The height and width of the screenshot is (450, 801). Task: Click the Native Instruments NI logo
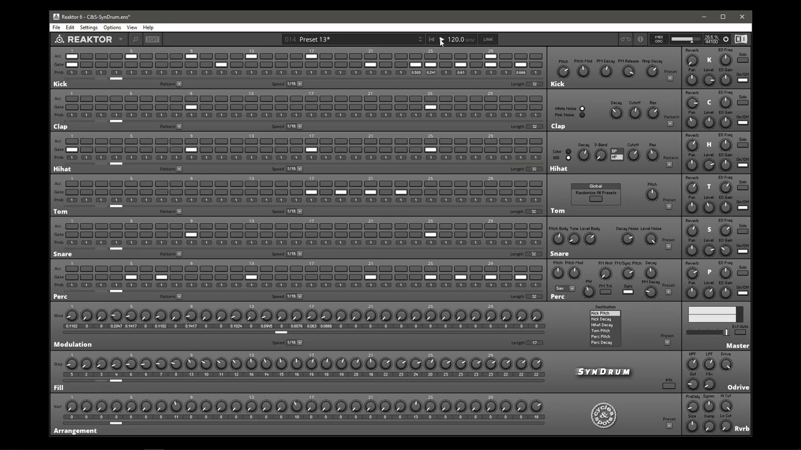[741, 39]
